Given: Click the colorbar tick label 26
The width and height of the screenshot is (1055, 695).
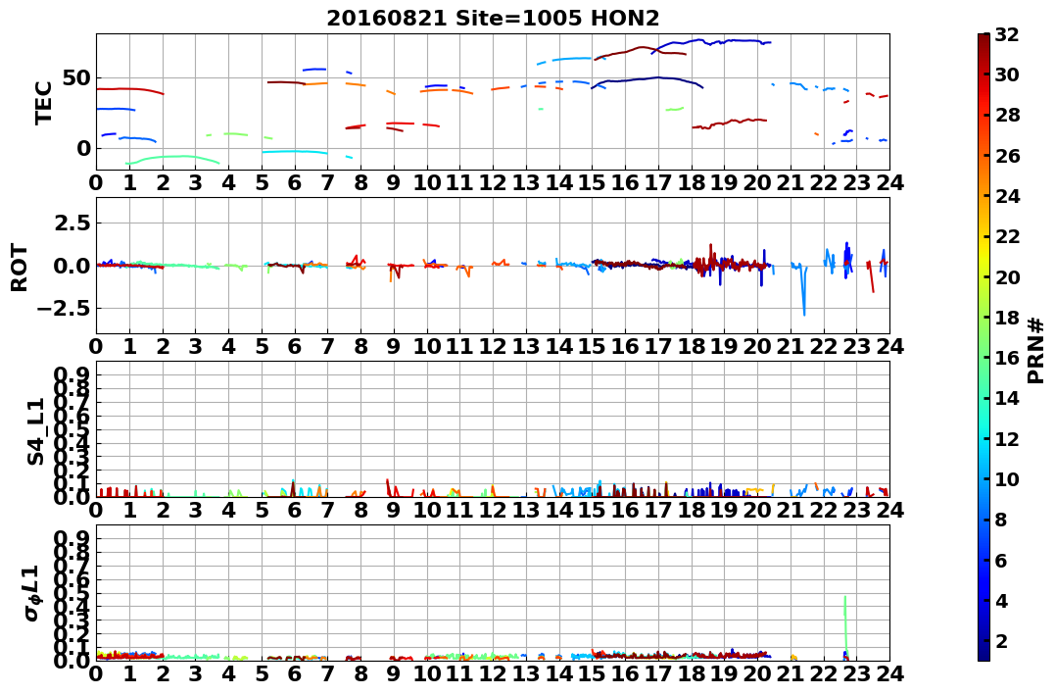Looking at the screenshot, I should click(1007, 156).
